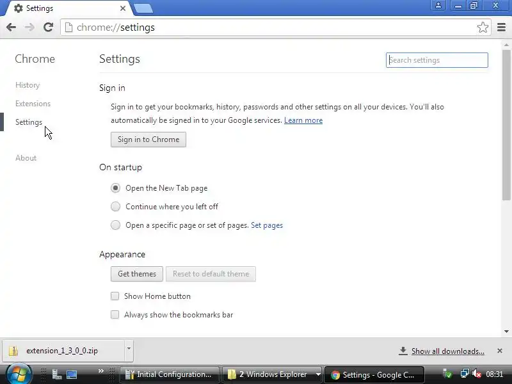This screenshot has width=512, height=384.
Task: Go back with the browser back arrow
Action: [11, 27]
